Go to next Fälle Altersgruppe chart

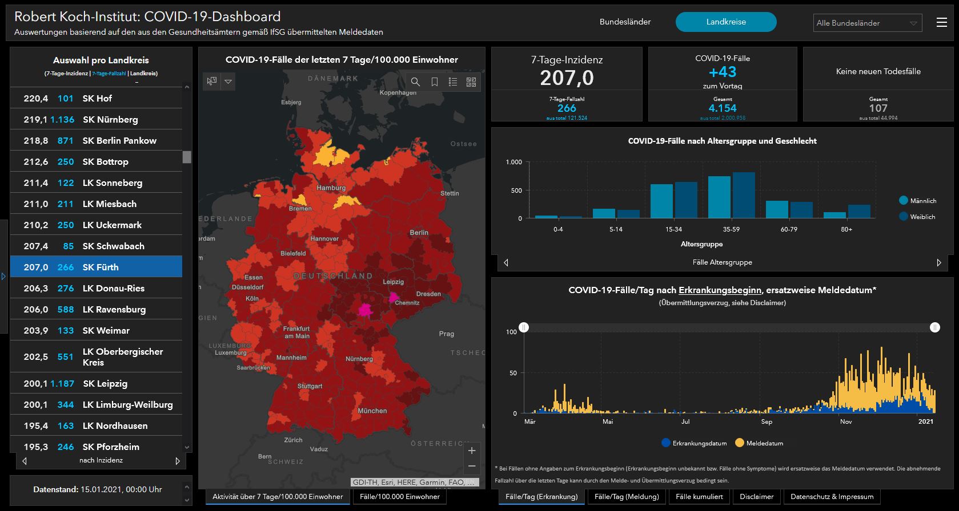[938, 262]
